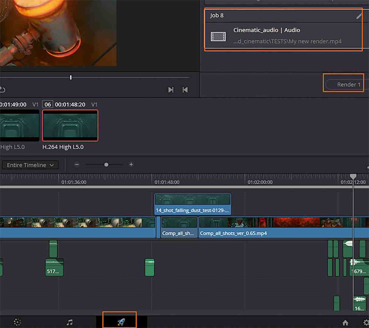
Task: Select the thumbnail at timecode 0:01:49:00
Action: point(19,125)
